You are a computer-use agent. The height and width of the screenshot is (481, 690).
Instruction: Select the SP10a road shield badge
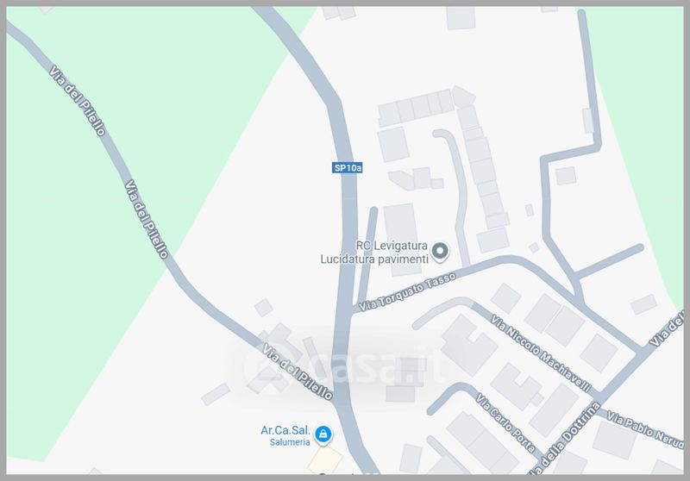(348, 167)
